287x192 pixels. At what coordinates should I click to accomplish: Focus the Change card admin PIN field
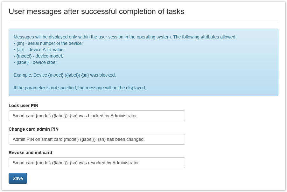click(x=97, y=140)
